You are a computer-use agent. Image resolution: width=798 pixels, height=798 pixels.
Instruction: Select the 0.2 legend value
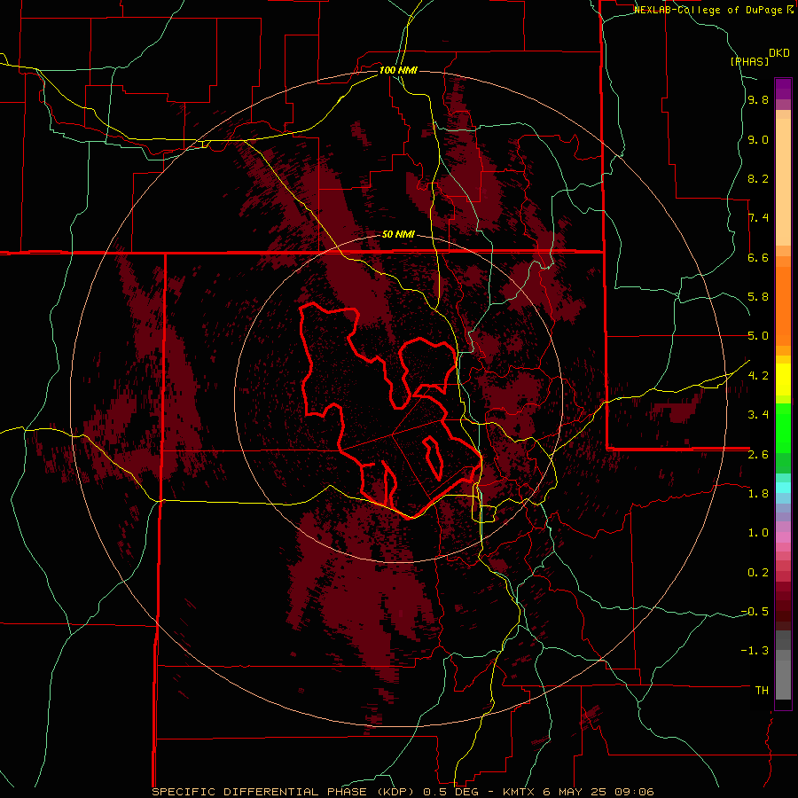coord(758,573)
